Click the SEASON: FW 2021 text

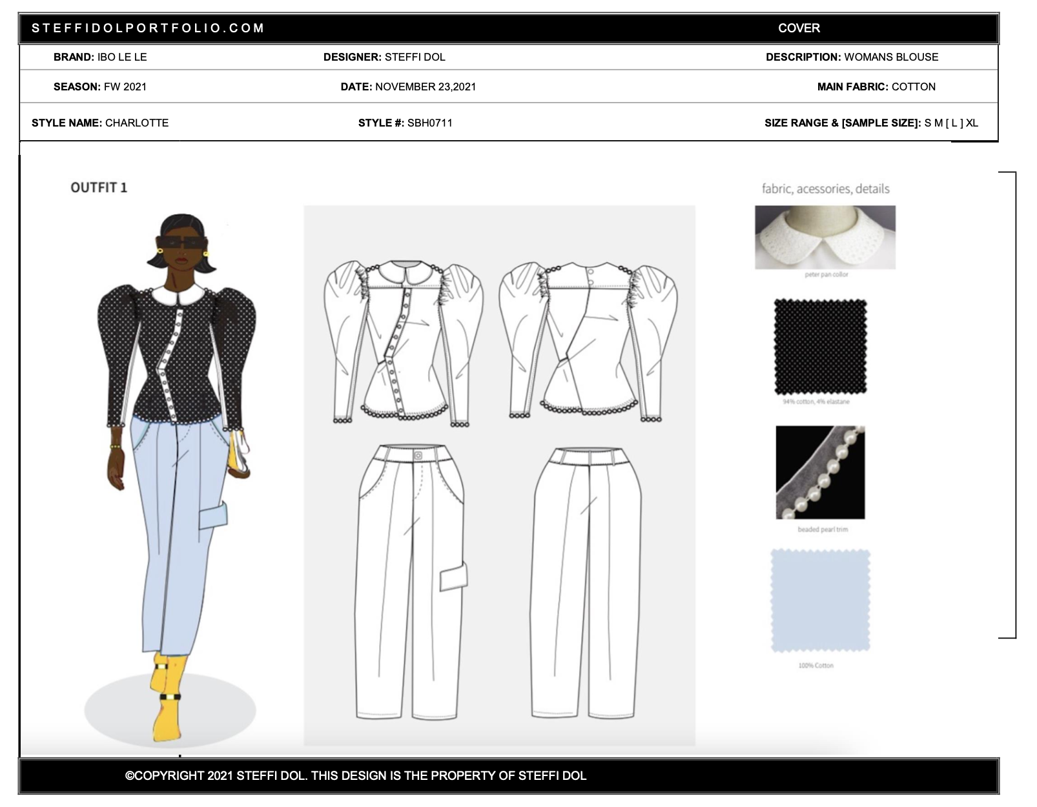pyautogui.click(x=100, y=87)
